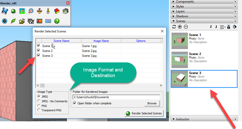Viewport: 242px width, 129px height.
Task: Click the blue orbit IRender nXt icon
Action: 5,11
